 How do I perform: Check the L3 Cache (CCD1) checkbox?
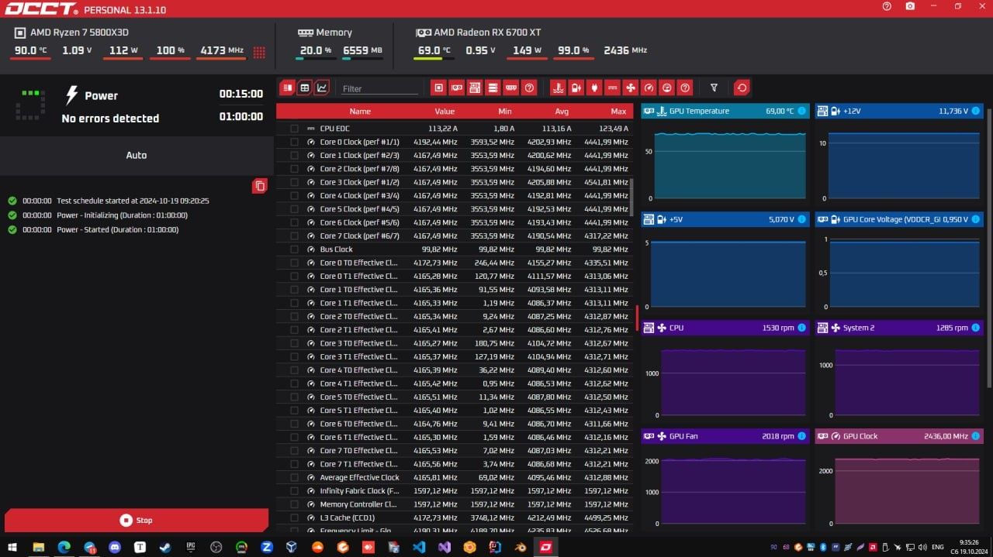click(x=294, y=517)
